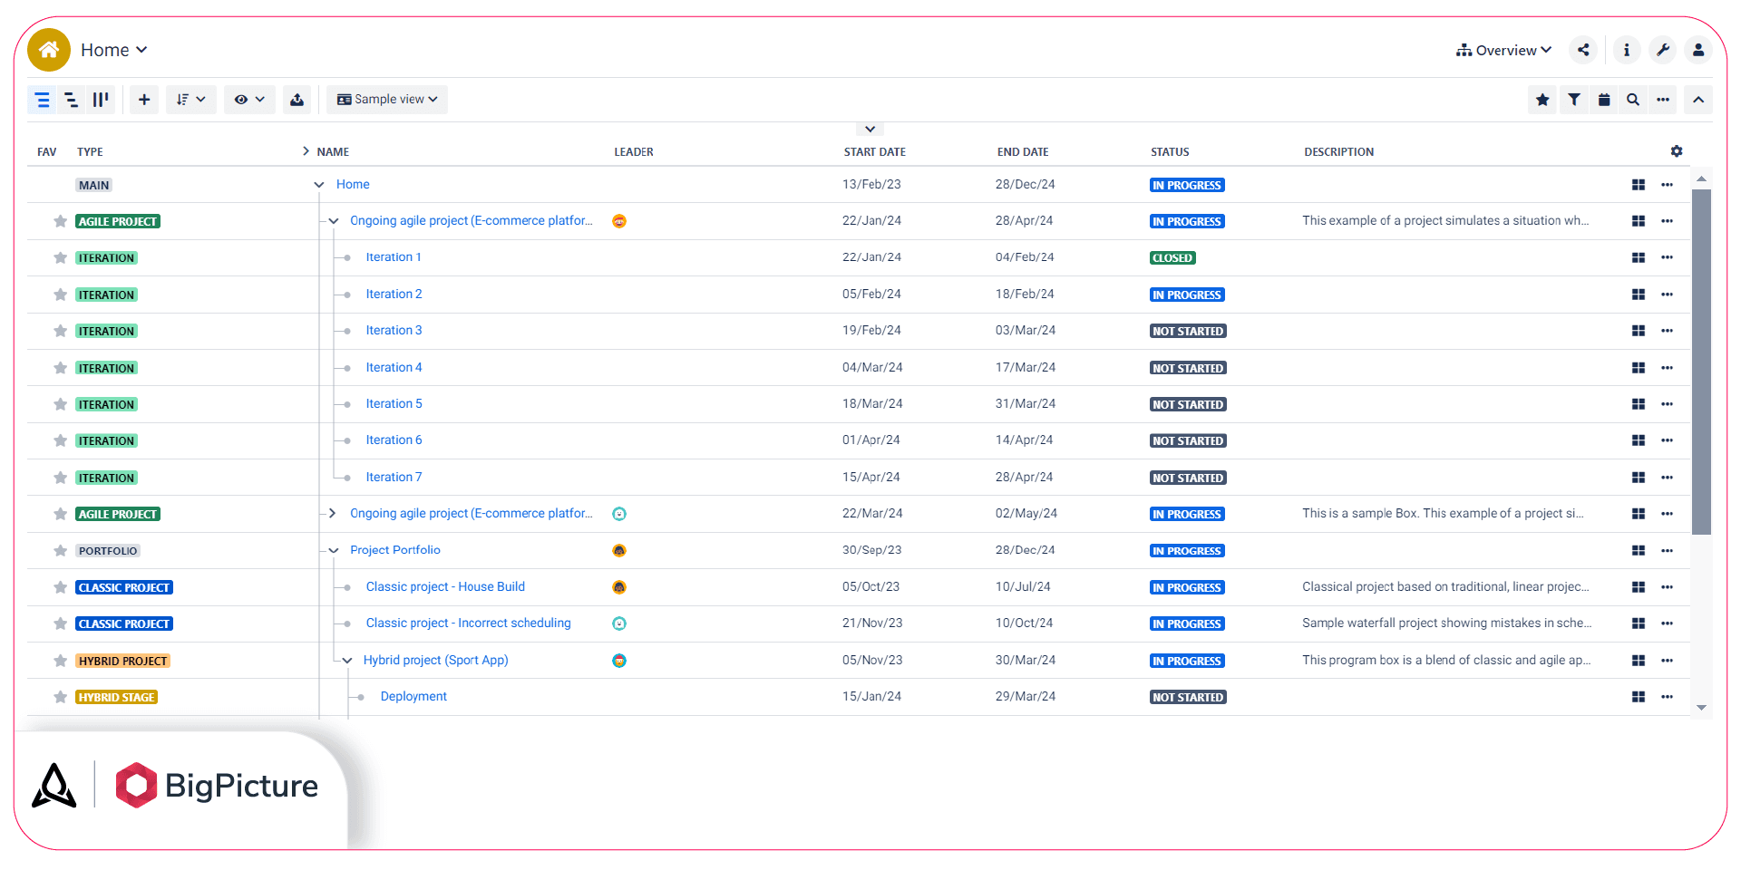Click the export upload icon
Screen dimensions: 1741x870
point(297,100)
